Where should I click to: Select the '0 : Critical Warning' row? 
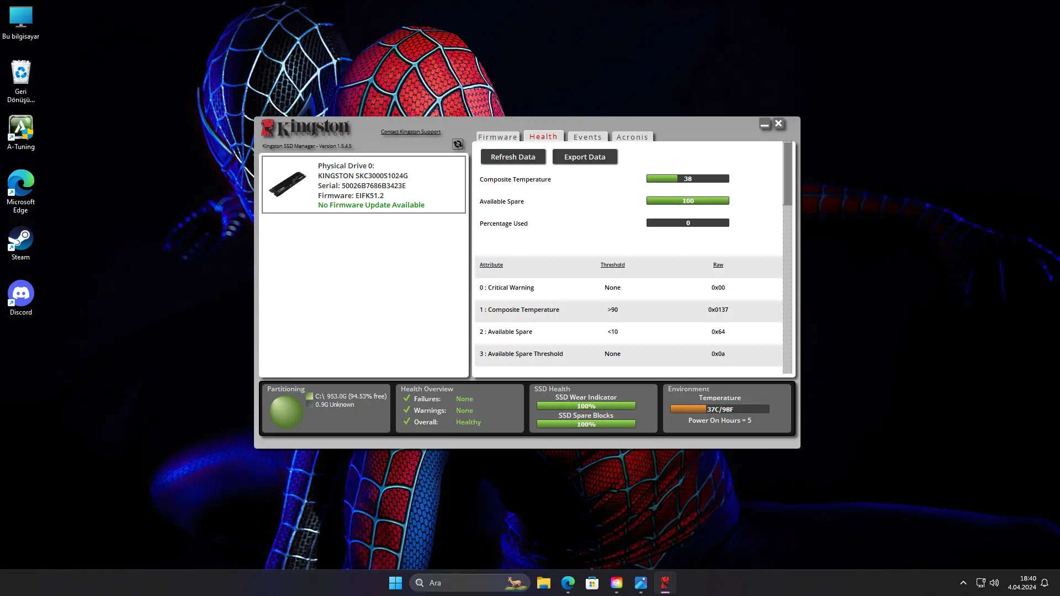[x=628, y=288]
